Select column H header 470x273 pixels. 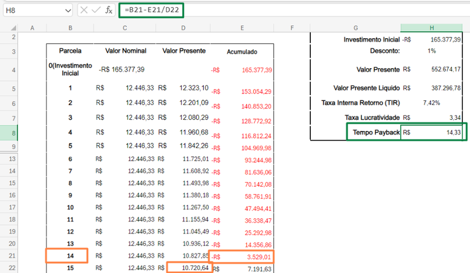(x=432, y=28)
